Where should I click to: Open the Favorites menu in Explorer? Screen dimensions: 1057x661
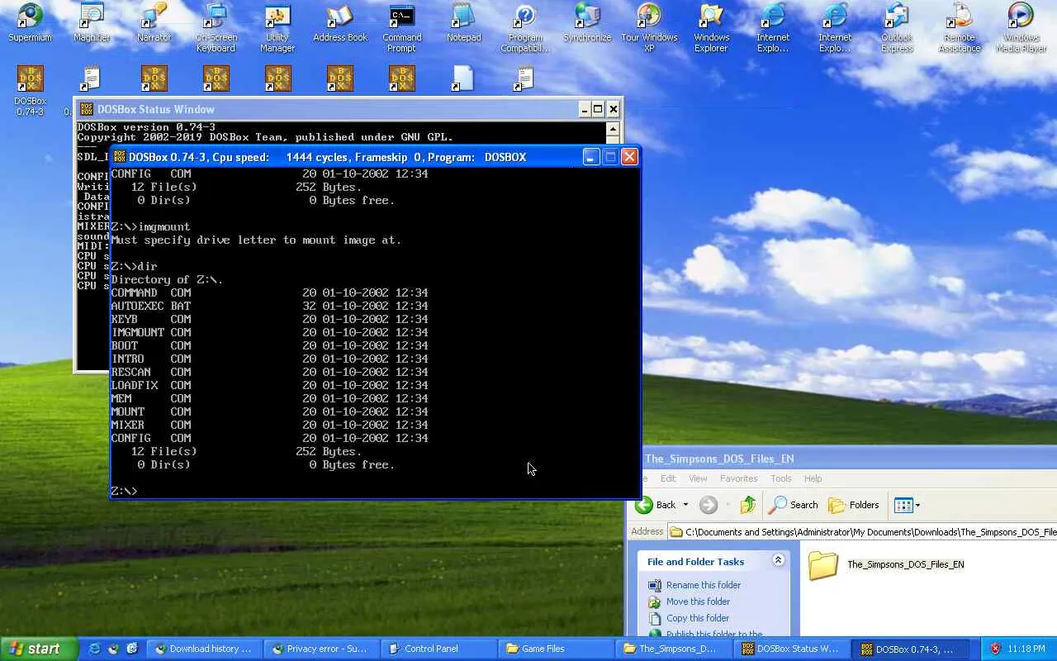click(738, 478)
